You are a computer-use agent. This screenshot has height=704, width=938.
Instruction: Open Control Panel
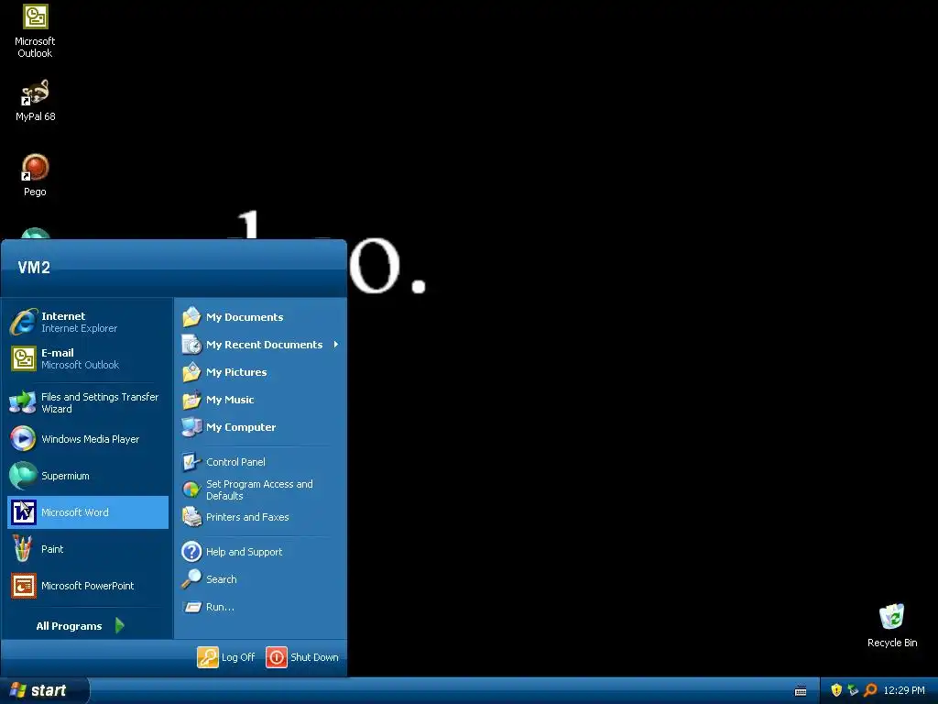click(x=260, y=462)
